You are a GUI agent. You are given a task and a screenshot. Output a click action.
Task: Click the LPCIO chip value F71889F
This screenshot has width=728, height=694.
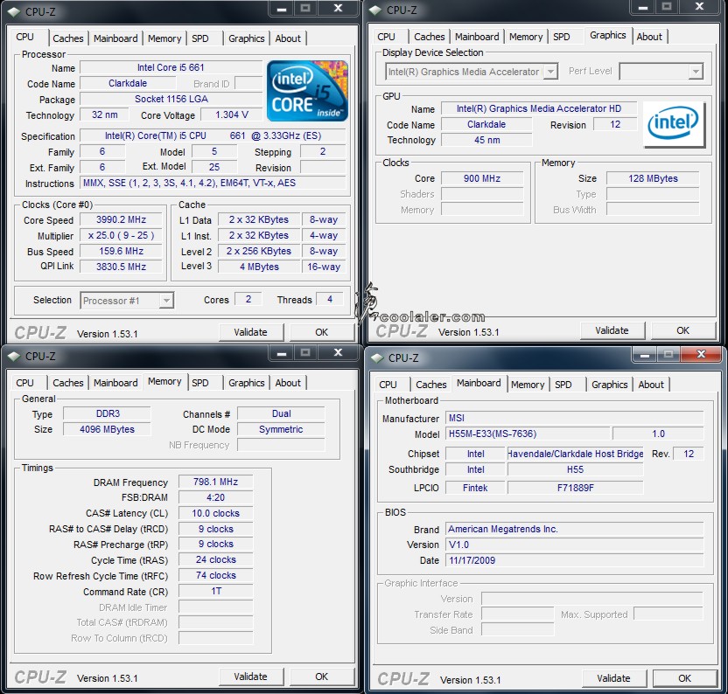coord(575,488)
